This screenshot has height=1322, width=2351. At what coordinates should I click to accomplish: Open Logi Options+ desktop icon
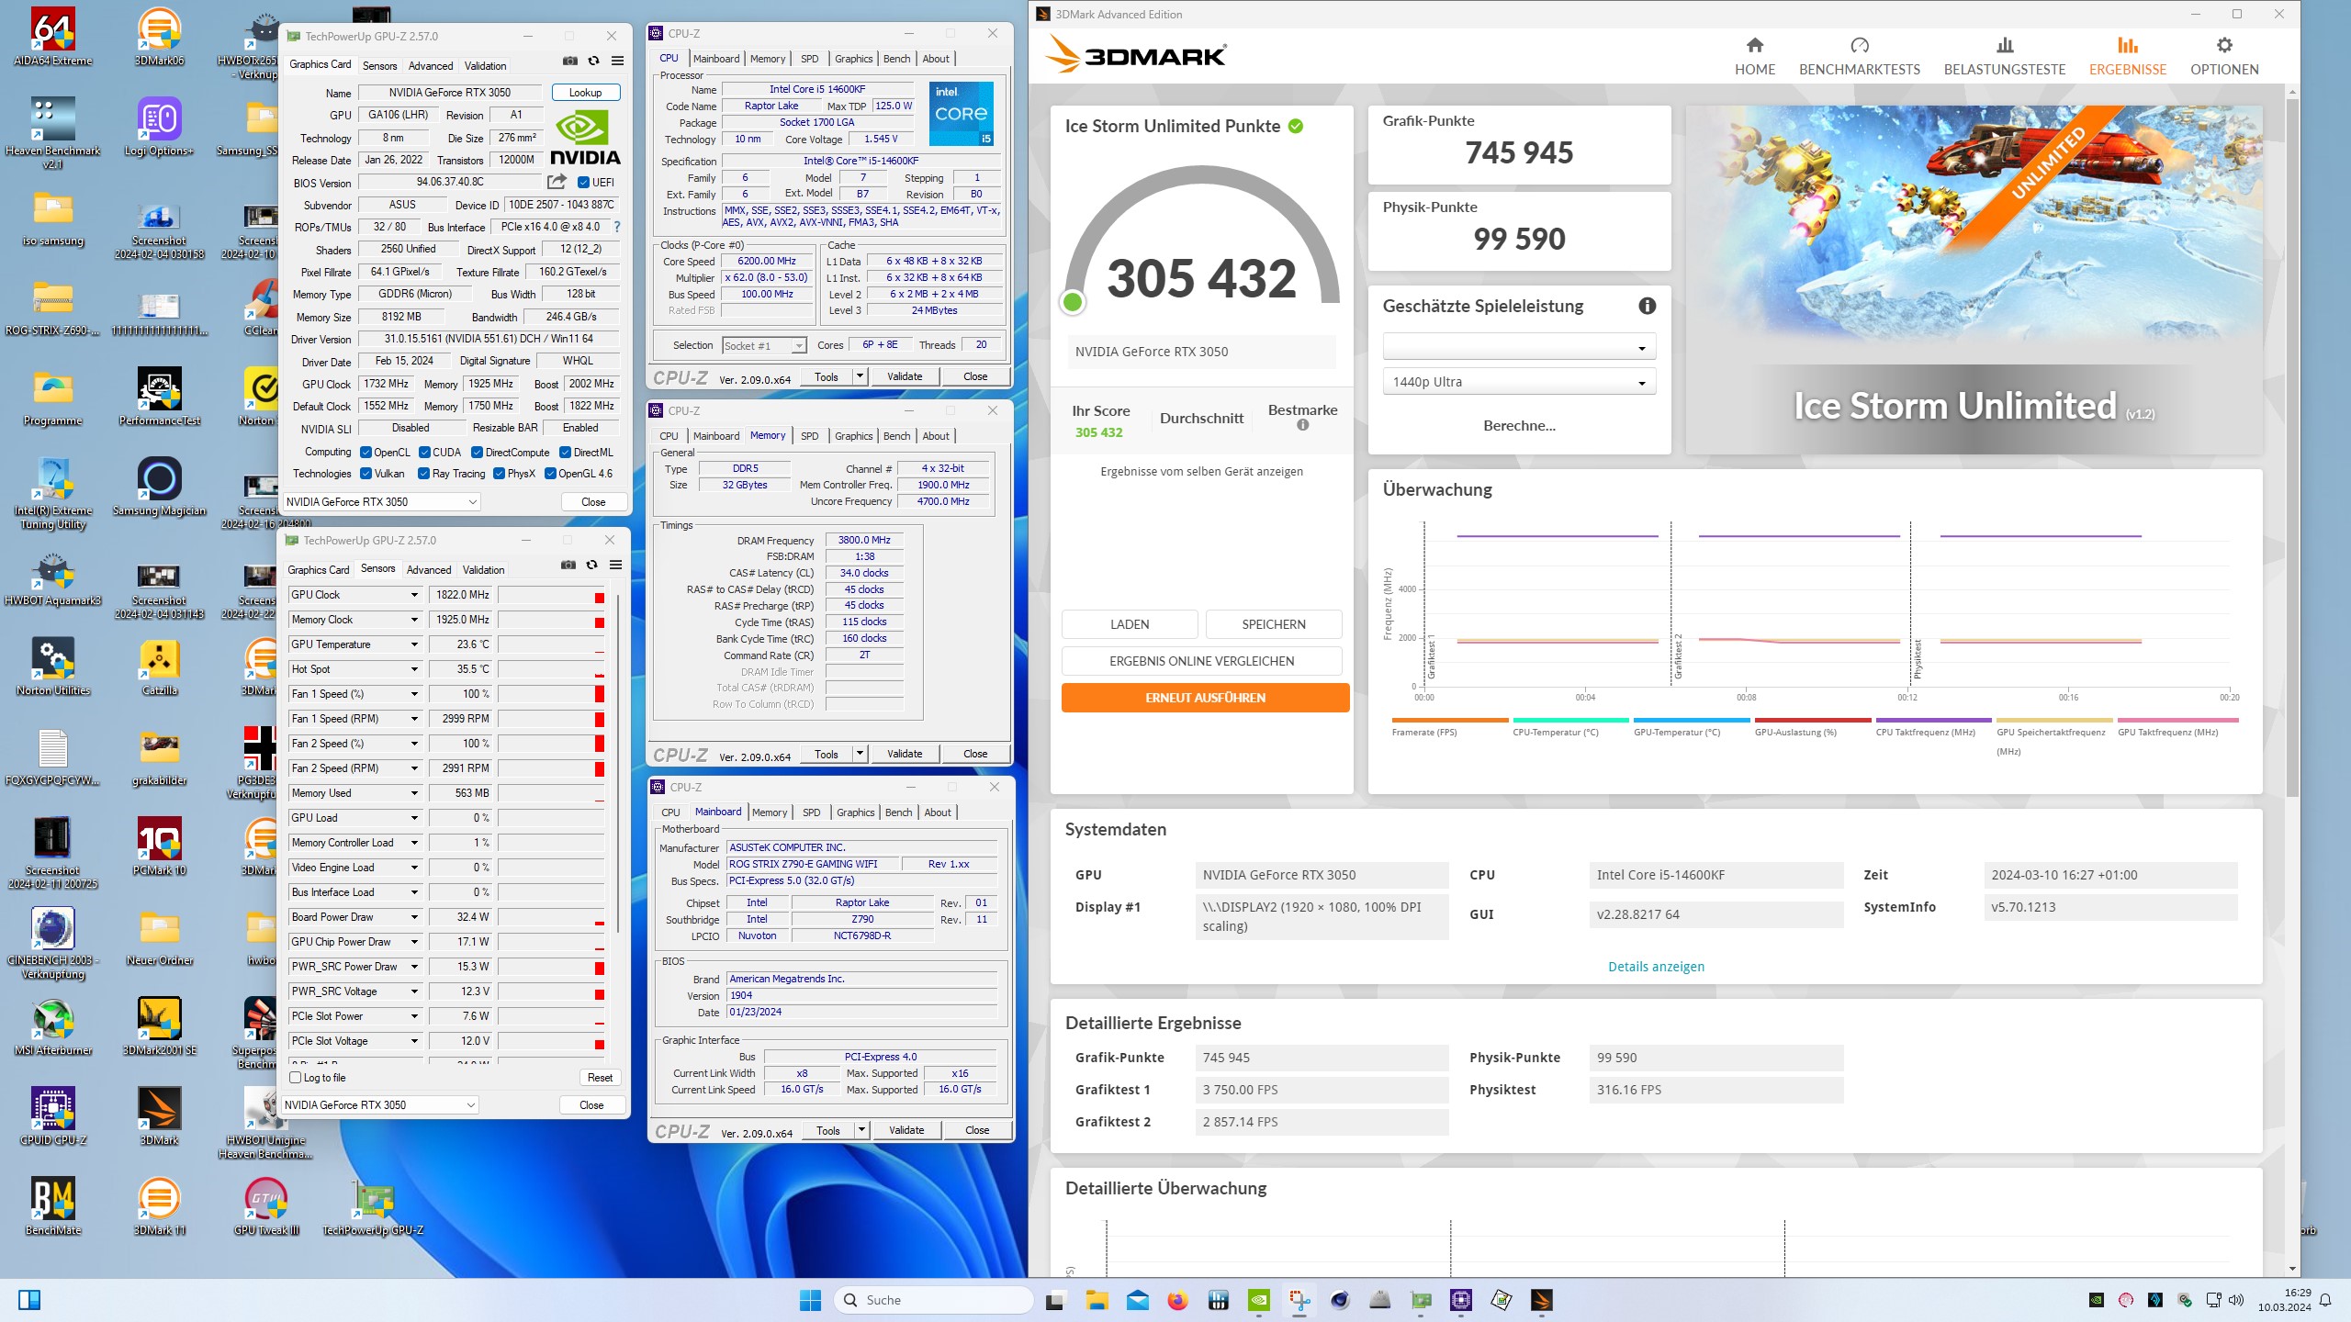click(159, 127)
